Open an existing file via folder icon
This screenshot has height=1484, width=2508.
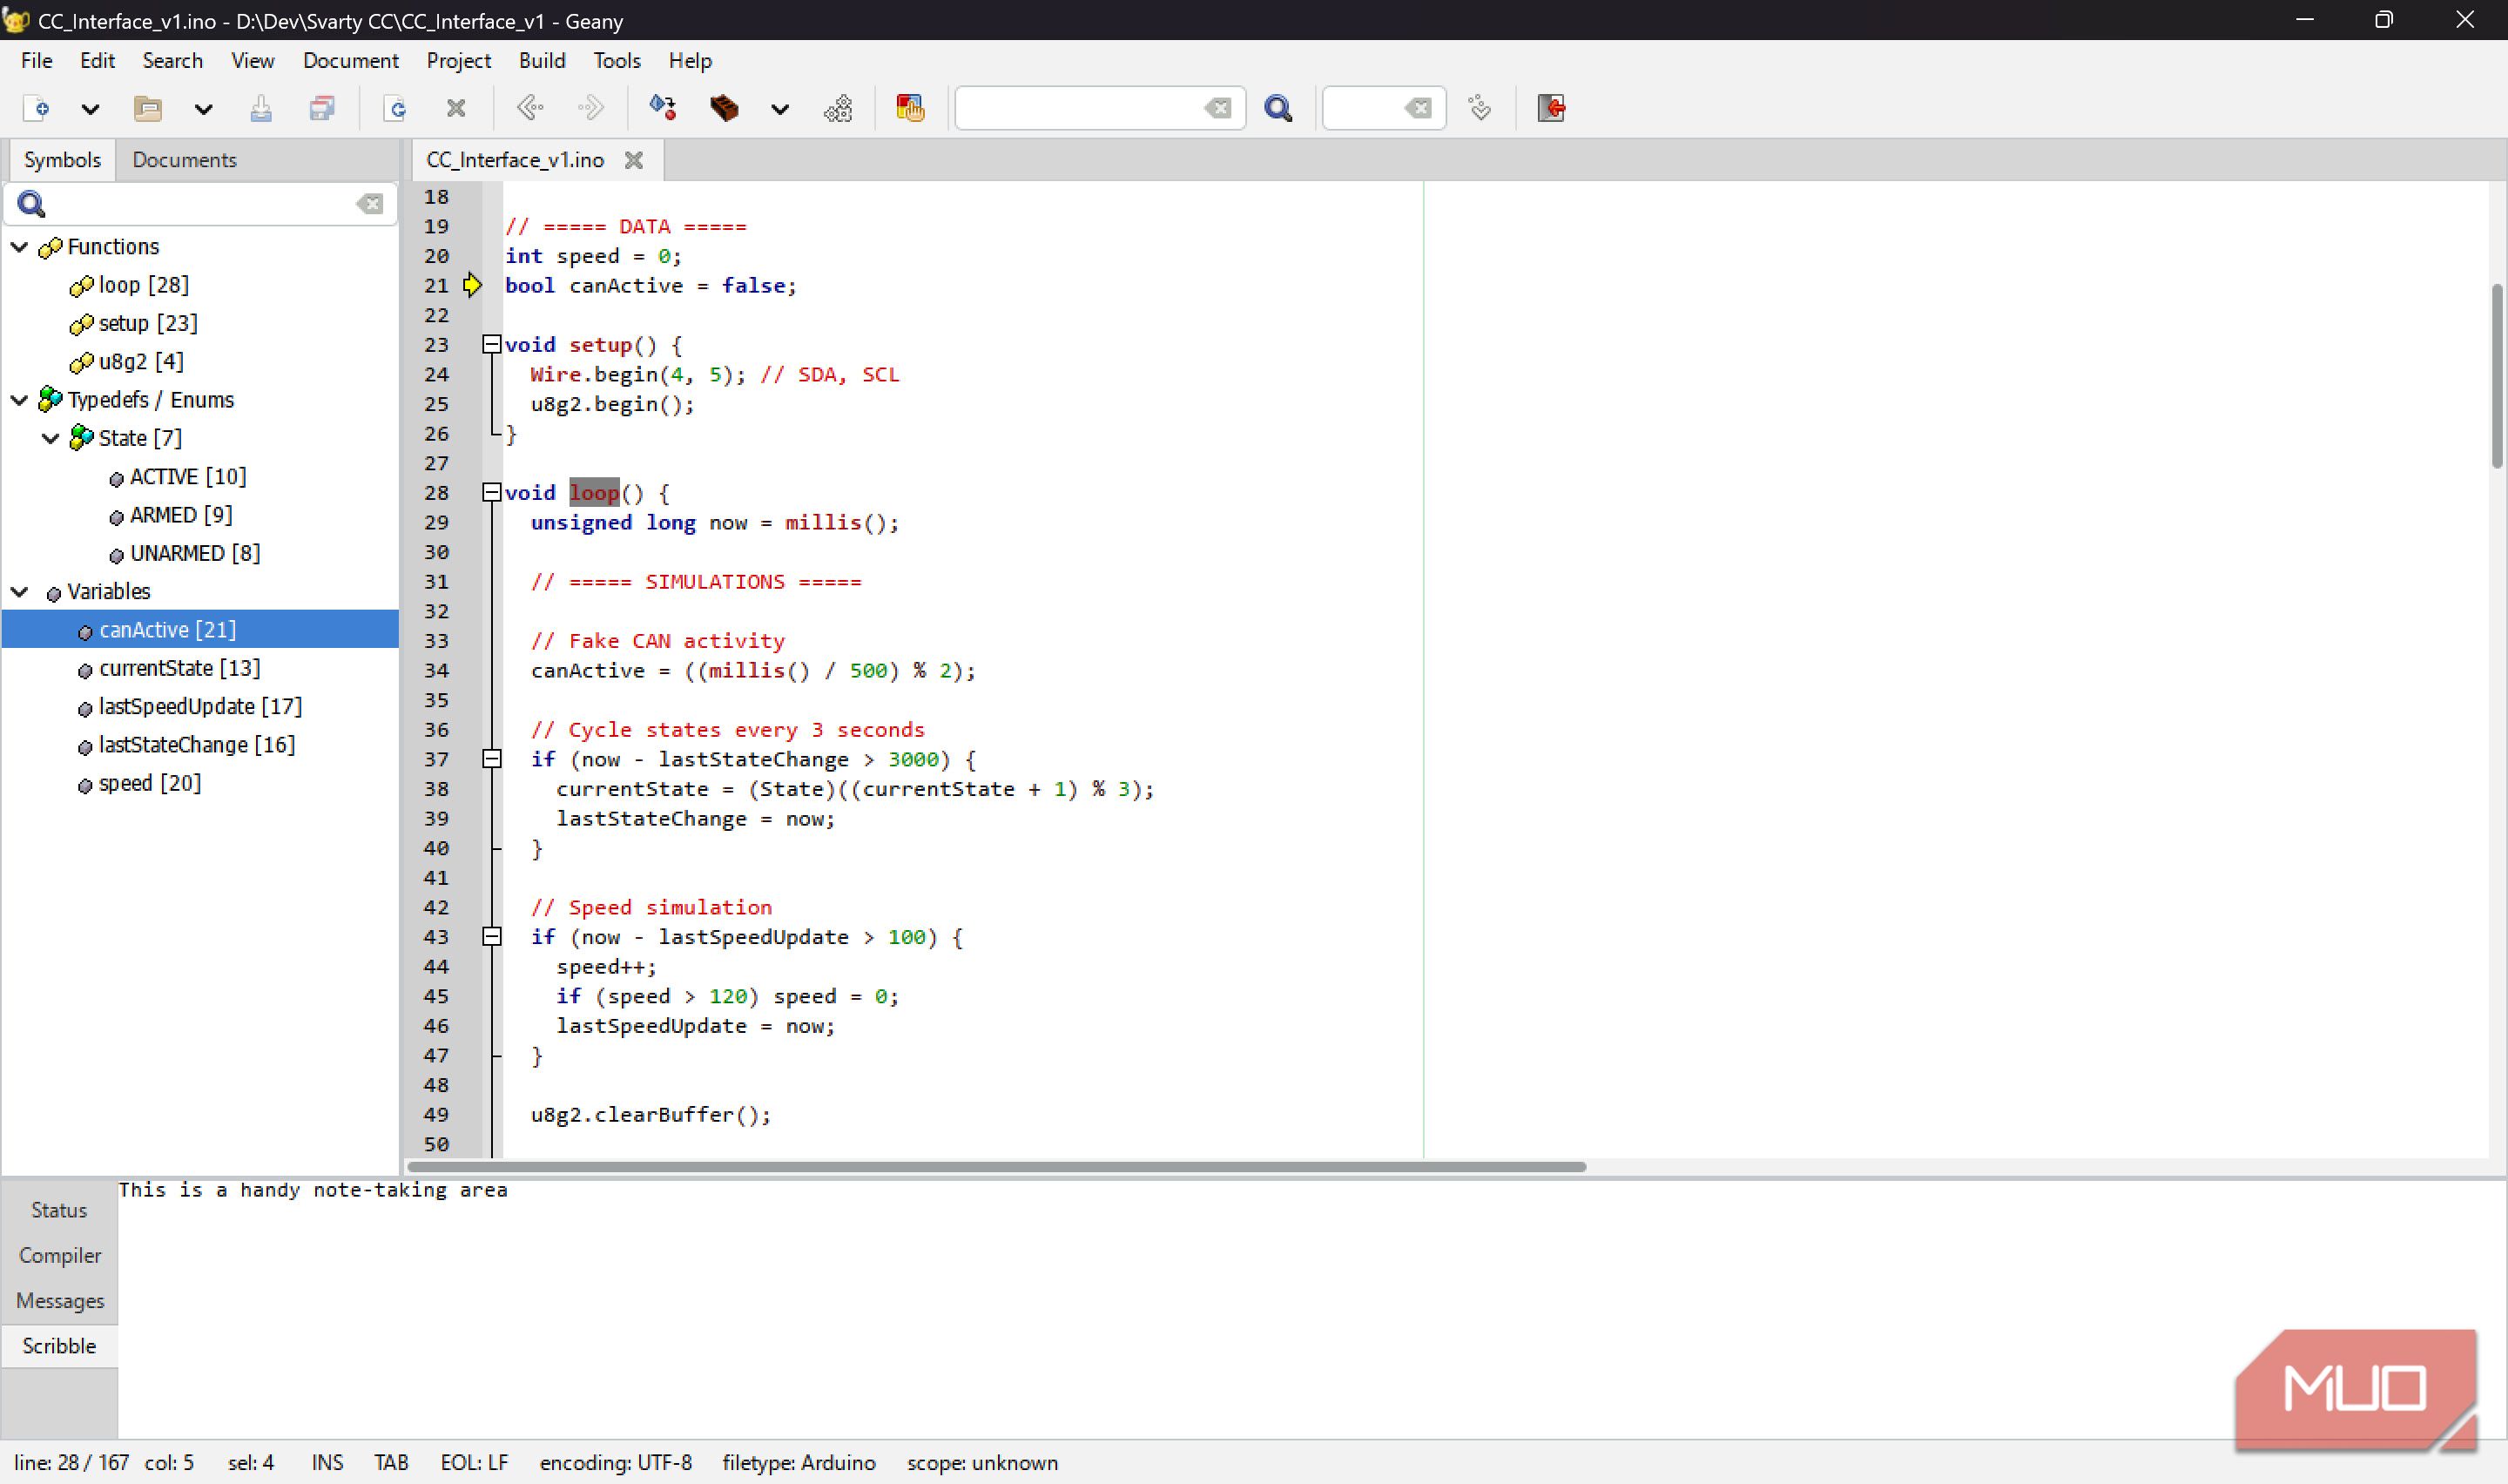point(148,108)
